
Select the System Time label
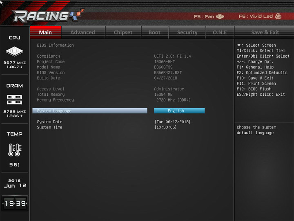[49, 127]
